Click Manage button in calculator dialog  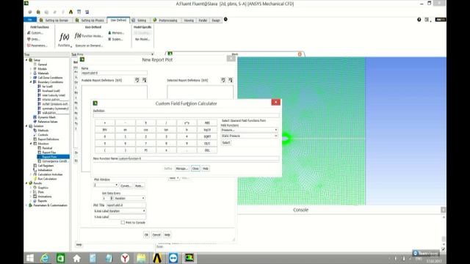[x=181, y=169]
